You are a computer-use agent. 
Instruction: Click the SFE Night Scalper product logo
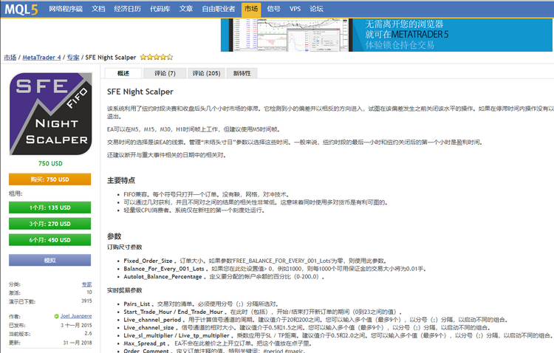pyautogui.click(x=50, y=114)
